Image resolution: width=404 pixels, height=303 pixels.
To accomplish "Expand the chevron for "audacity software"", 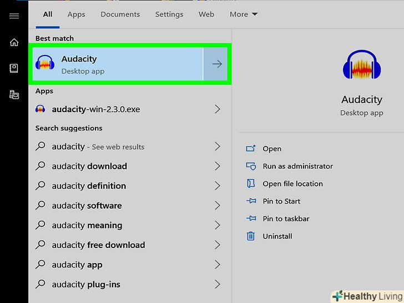I will point(217,205).
